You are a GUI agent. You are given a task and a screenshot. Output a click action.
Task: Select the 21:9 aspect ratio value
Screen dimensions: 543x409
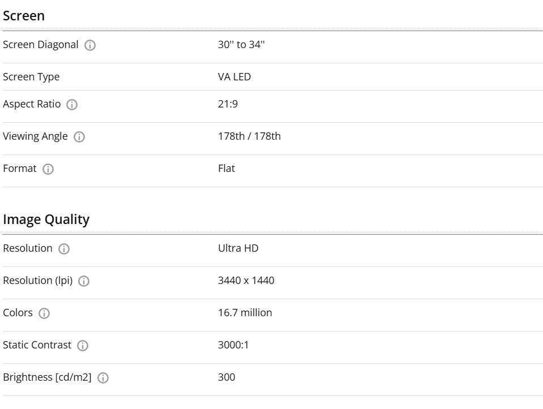point(228,104)
